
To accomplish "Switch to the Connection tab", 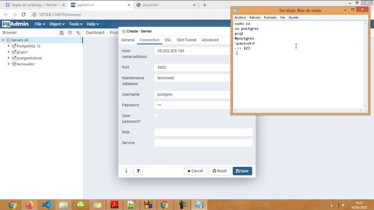I will tap(150, 40).
